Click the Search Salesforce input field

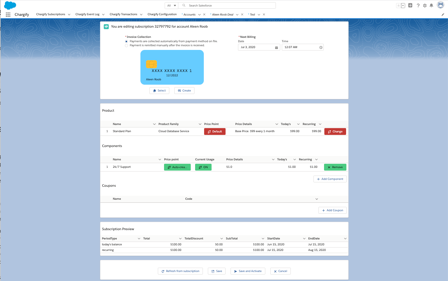(230, 6)
